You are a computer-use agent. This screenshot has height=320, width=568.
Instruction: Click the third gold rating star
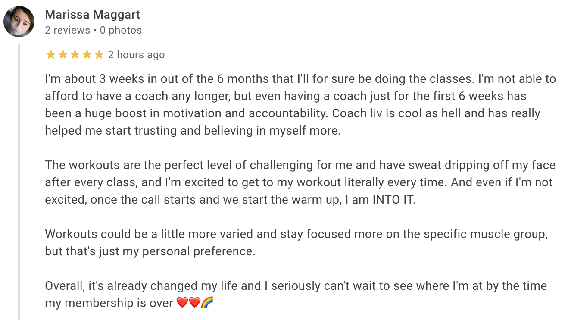tap(75, 54)
